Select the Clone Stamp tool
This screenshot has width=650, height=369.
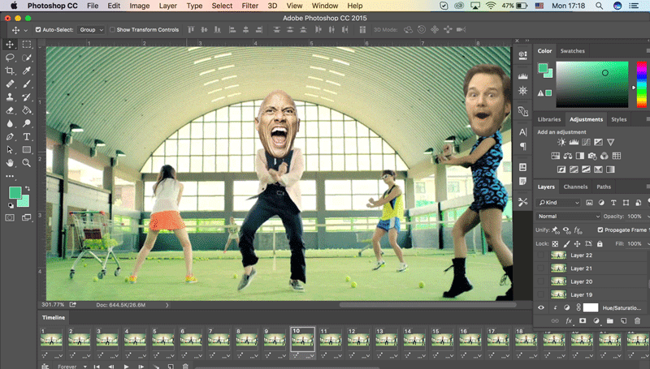coord(10,97)
